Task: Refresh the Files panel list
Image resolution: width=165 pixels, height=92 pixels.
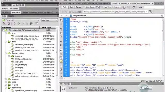Action: coord(9,24)
